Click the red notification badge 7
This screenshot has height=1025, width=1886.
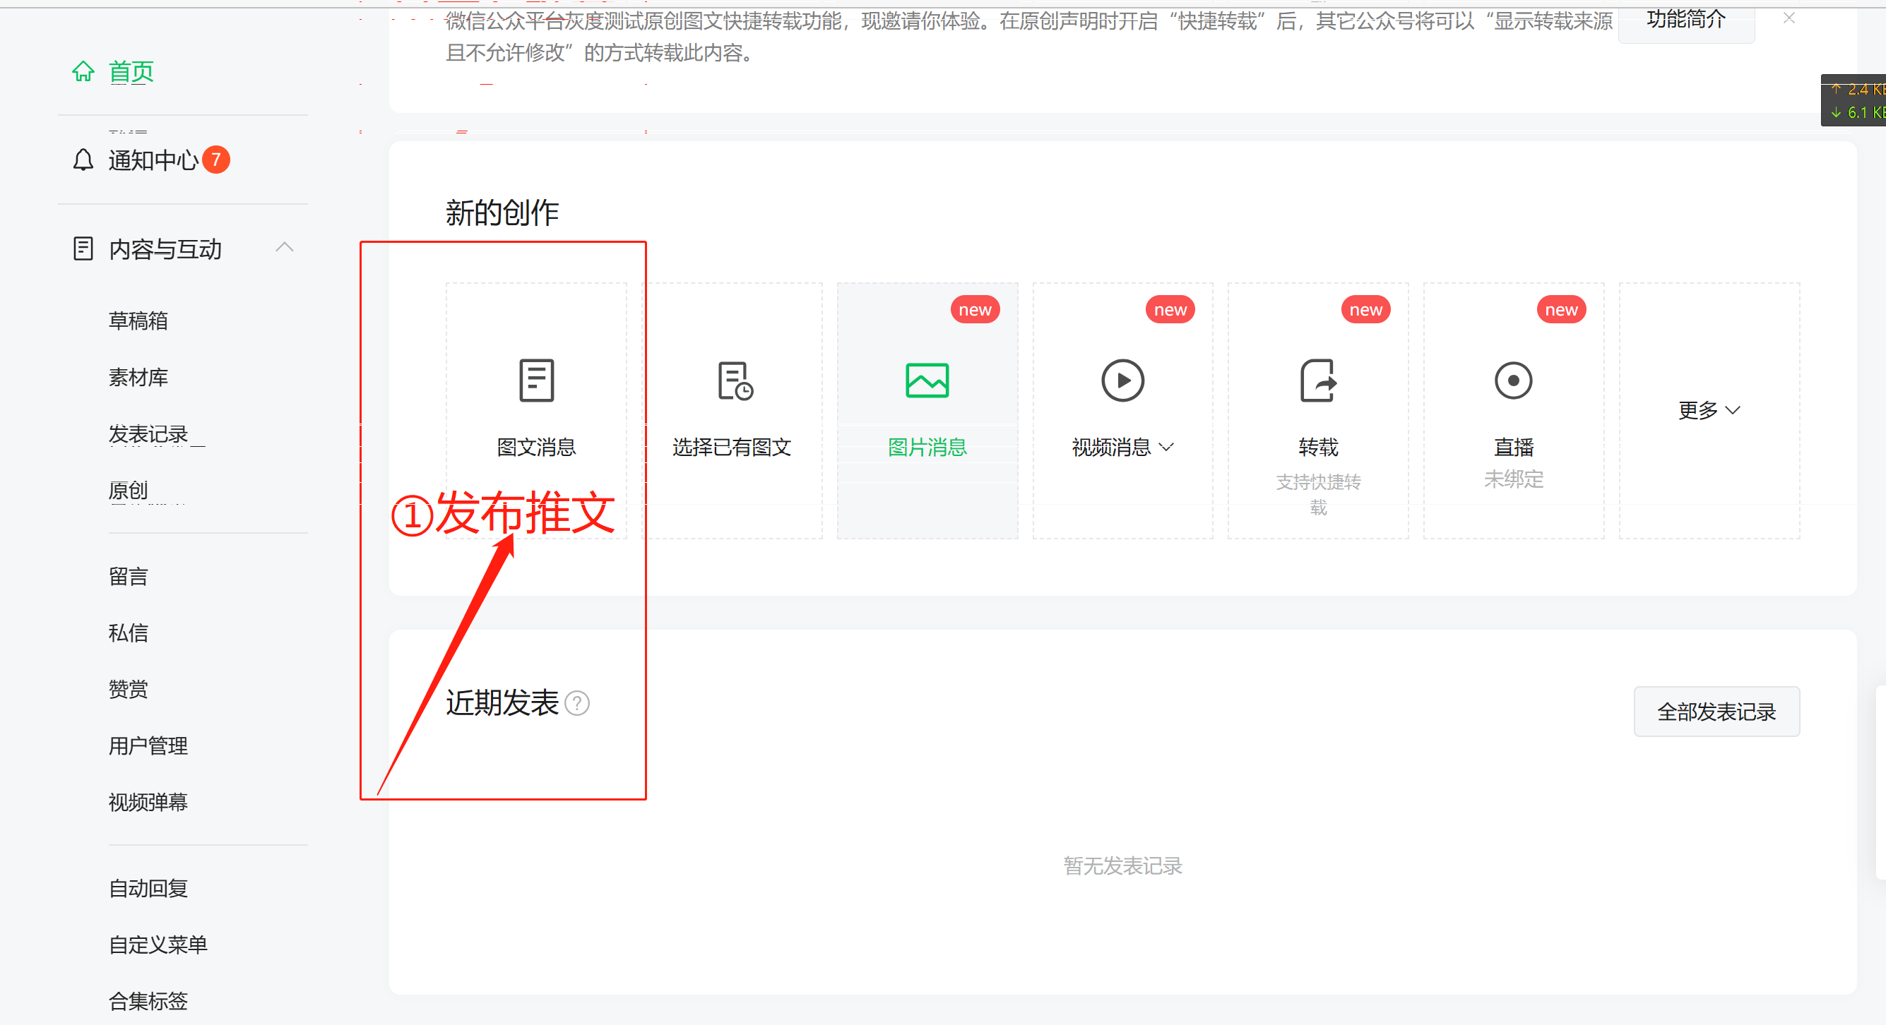click(x=216, y=160)
